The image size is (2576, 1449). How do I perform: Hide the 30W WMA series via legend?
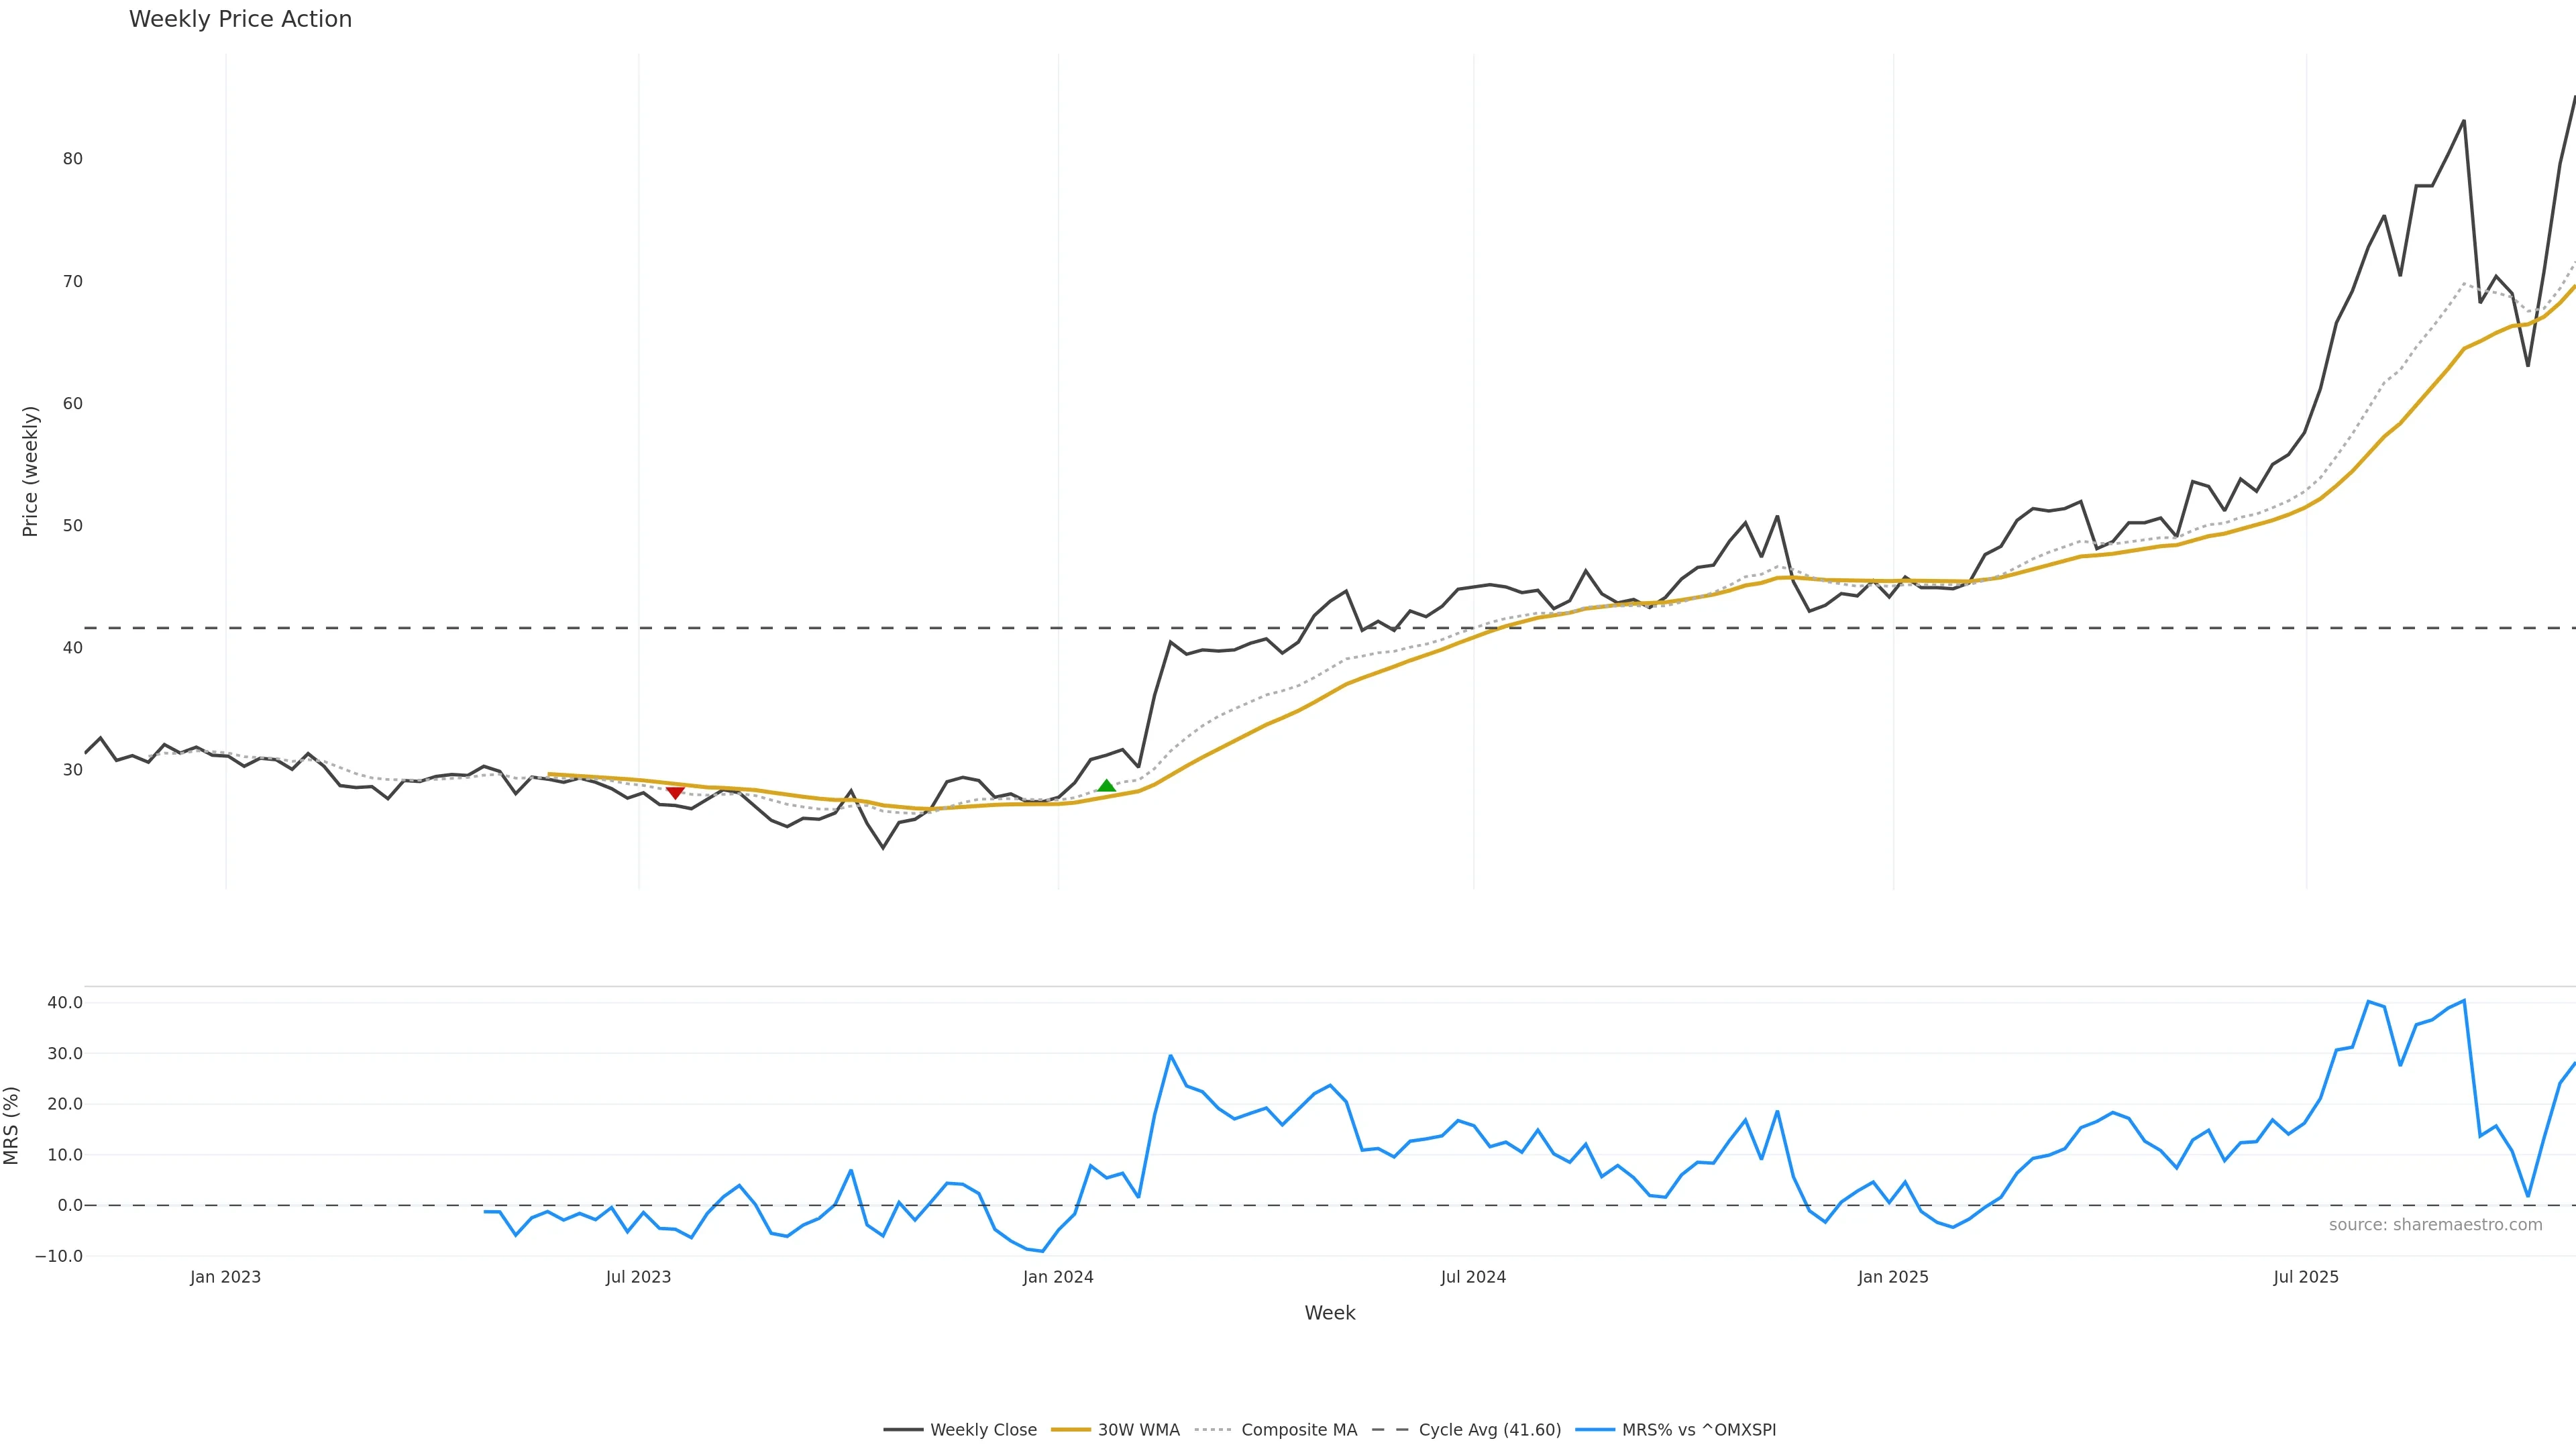point(1138,1430)
